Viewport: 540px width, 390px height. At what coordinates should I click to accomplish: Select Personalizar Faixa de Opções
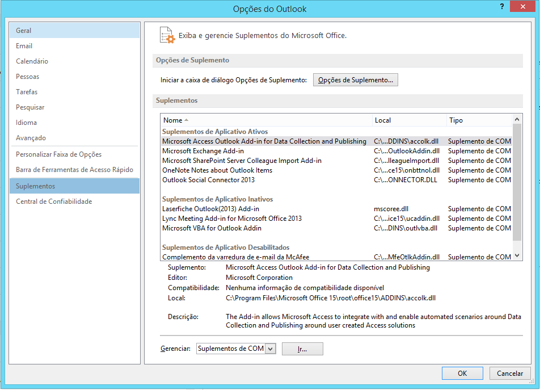pyautogui.click(x=58, y=154)
